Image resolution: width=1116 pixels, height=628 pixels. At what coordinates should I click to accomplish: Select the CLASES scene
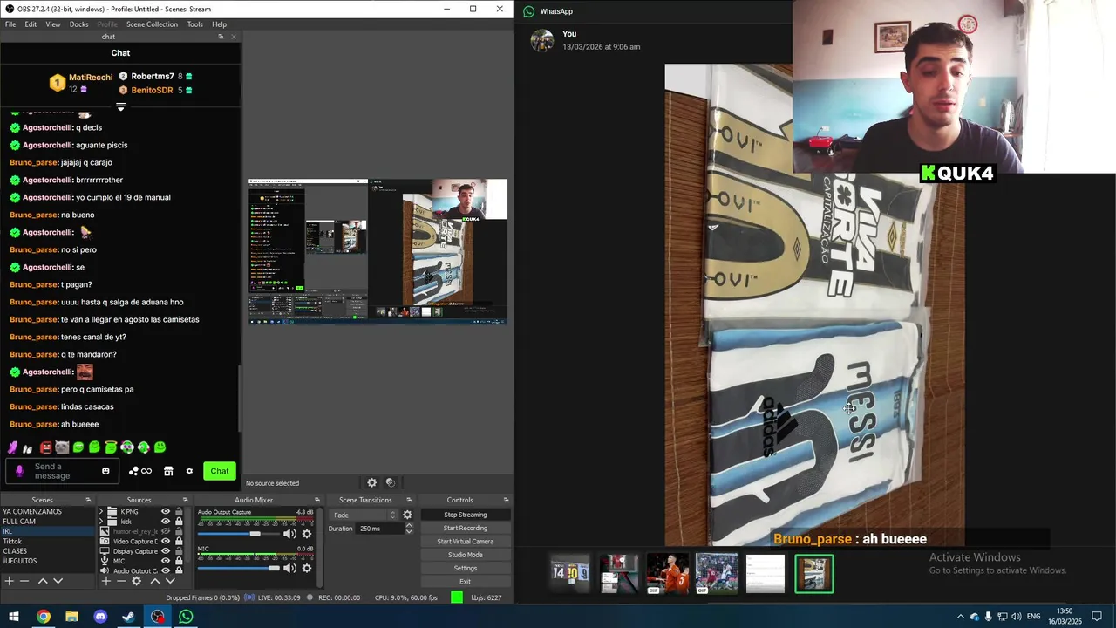tap(47, 551)
